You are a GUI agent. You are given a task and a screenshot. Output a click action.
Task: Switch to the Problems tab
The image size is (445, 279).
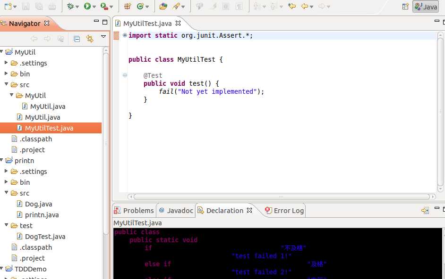(134, 211)
